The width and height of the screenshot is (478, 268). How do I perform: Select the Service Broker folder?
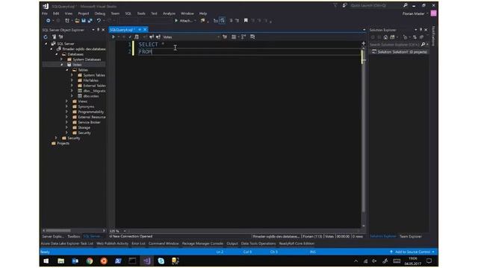(x=89, y=122)
